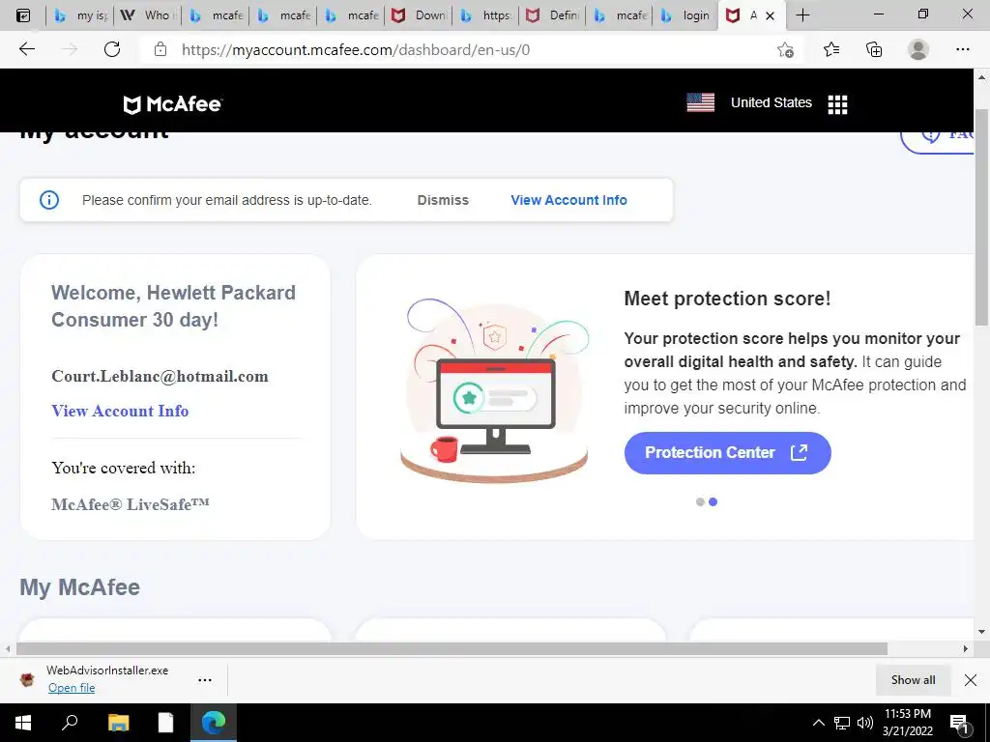This screenshot has width=990, height=742.
Task: Switch to the 'https' Bing tab
Action: coord(485,15)
